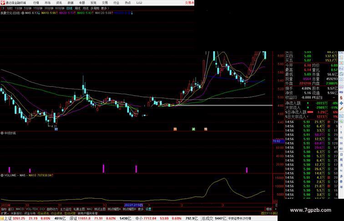
Task: Click the RSI icon in right toolbar
Action: 341,92
